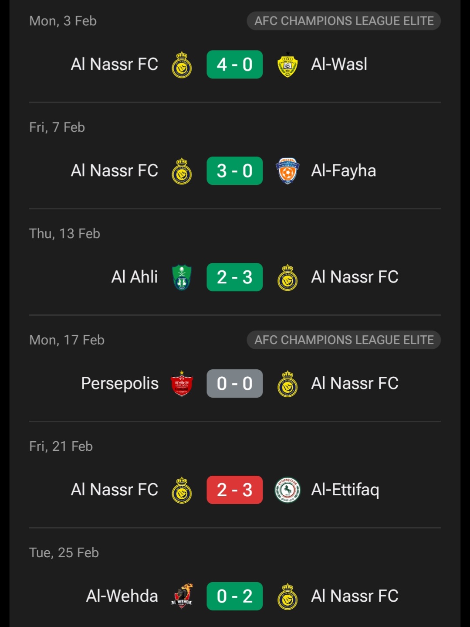Select the Al Ahli green crest
Image resolution: width=470 pixels, height=627 pixels.
[182, 277]
